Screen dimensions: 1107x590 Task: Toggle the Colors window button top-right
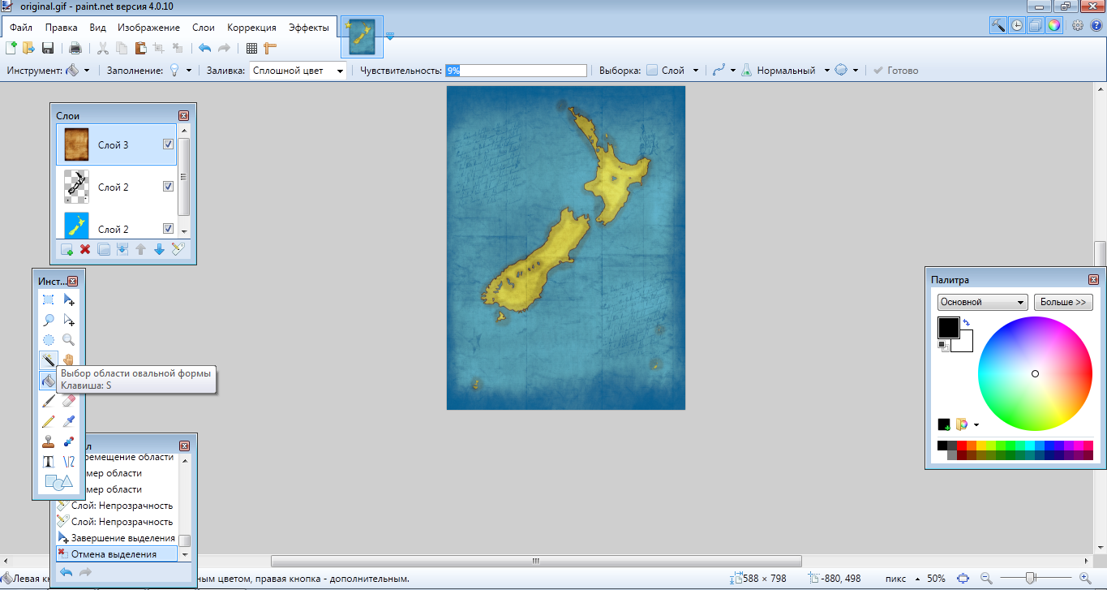tap(1053, 25)
